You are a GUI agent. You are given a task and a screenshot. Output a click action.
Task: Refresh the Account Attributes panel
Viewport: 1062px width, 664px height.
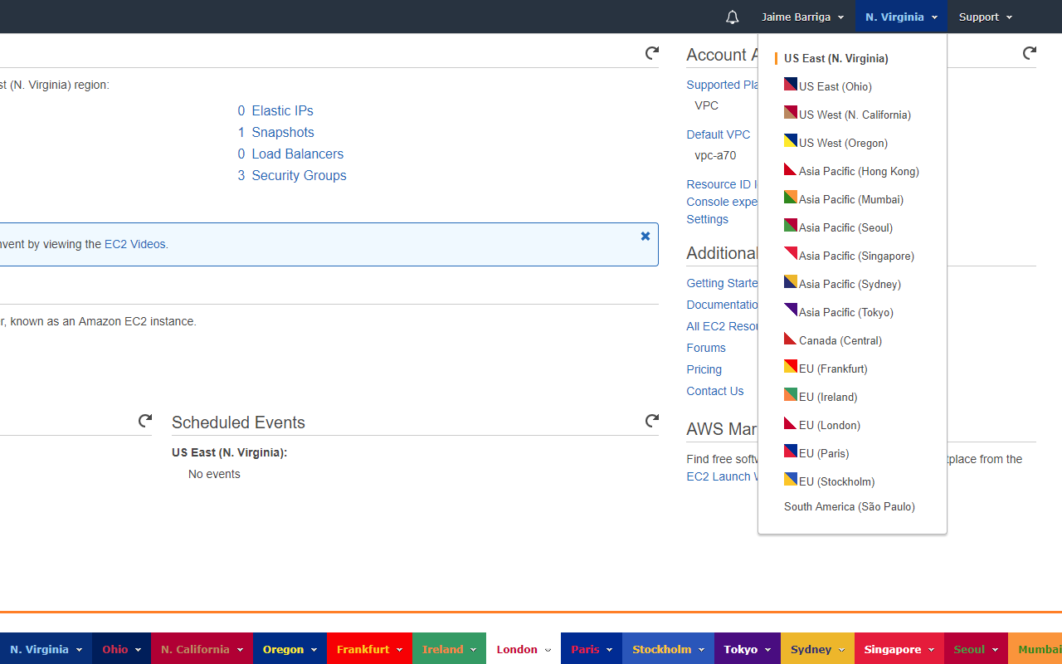1029,54
